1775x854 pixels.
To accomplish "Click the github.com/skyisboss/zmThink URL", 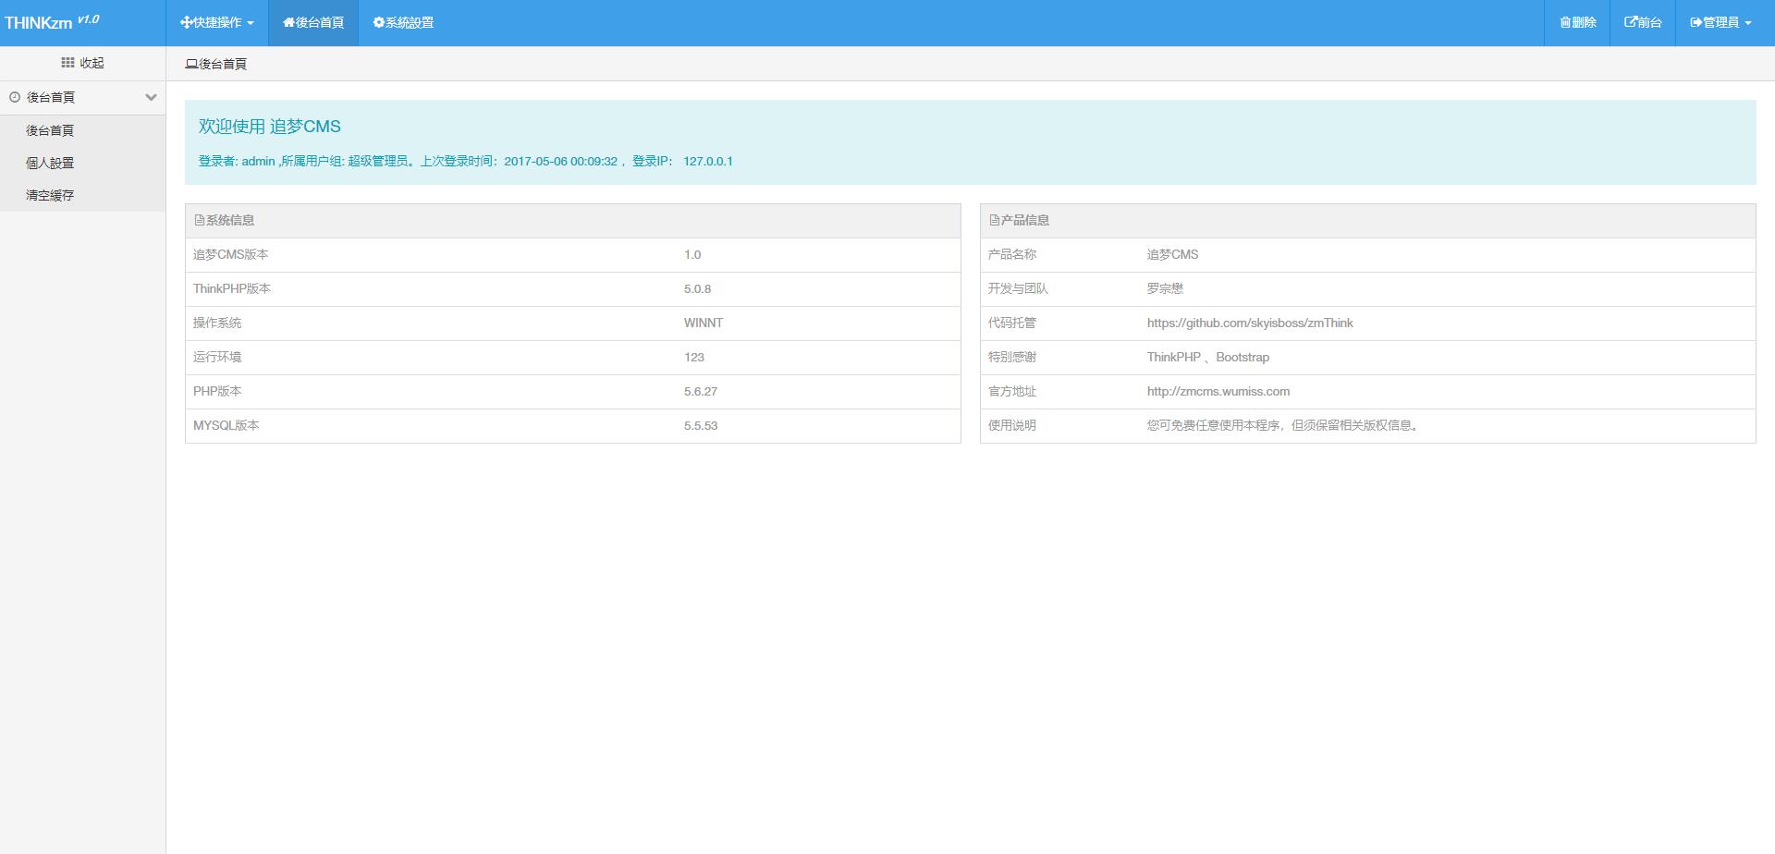I will 1250,323.
